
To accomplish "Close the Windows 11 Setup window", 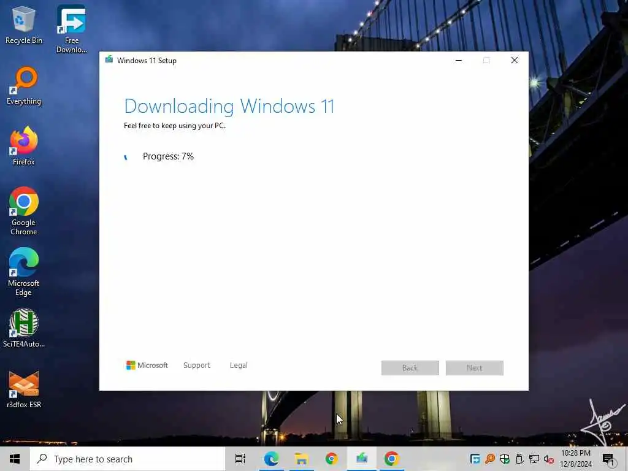I will click(x=515, y=61).
